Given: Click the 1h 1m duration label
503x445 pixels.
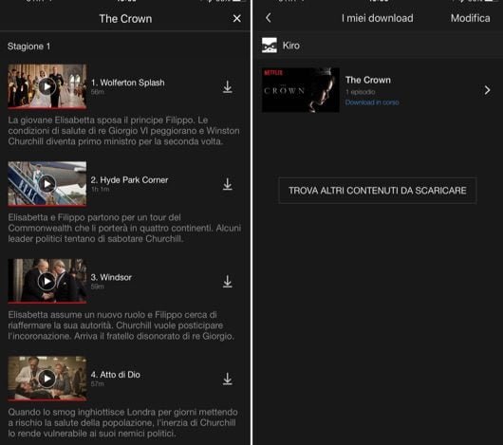Looking at the screenshot, I should click(x=100, y=189).
